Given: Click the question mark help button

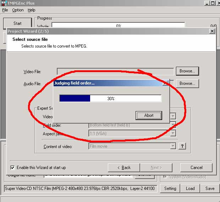Looking at the screenshot, I should [x=182, y=146].
